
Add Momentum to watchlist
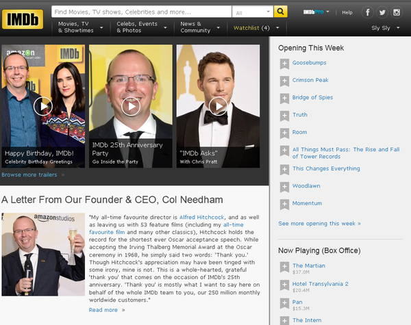tap(284, 205)
